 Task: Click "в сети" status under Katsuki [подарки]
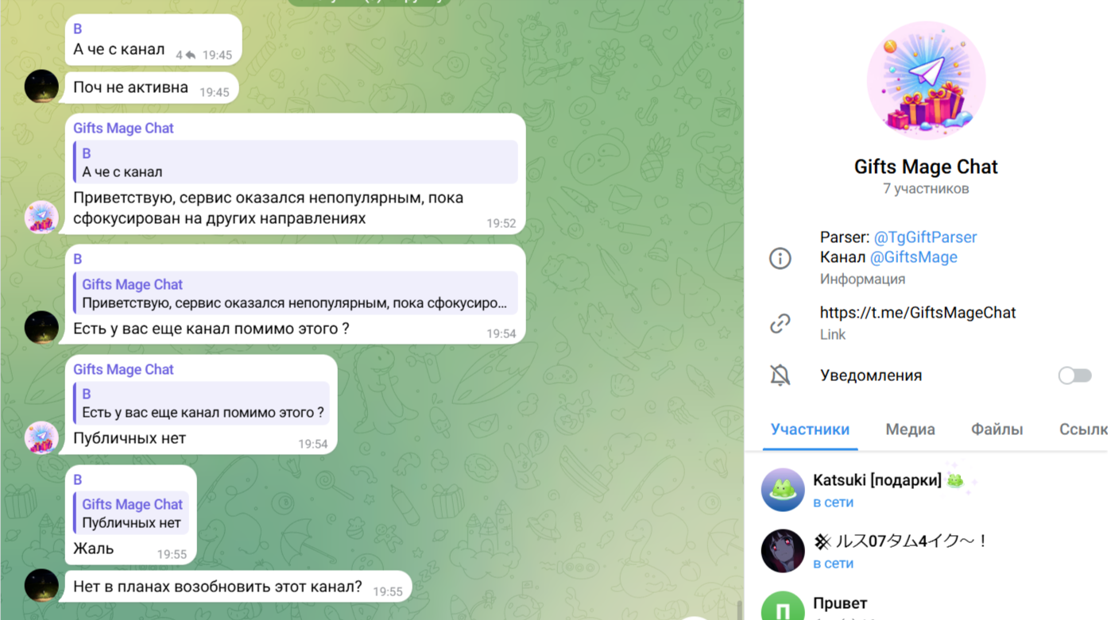point(833,503)
